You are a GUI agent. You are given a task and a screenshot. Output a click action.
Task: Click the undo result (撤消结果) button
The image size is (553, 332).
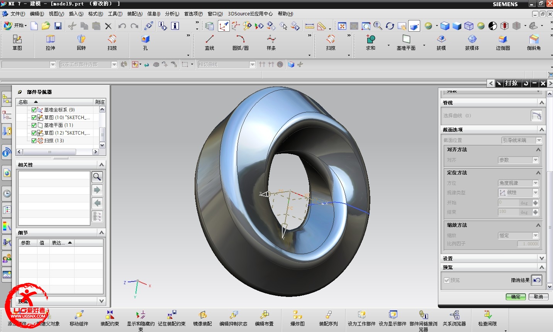pos(537,280)
